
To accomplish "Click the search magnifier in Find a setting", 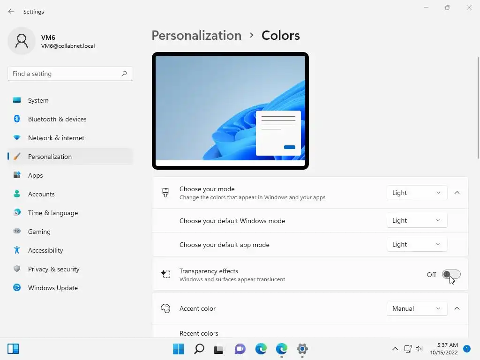I will [124, 74].
